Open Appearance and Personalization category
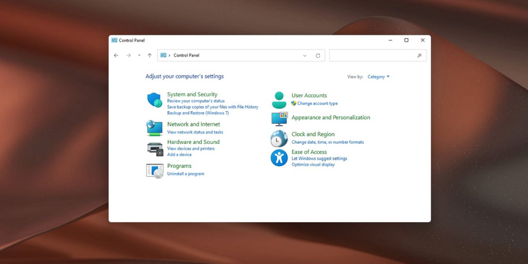This screenshot has height=264, width=528. [x=331, y=117]
